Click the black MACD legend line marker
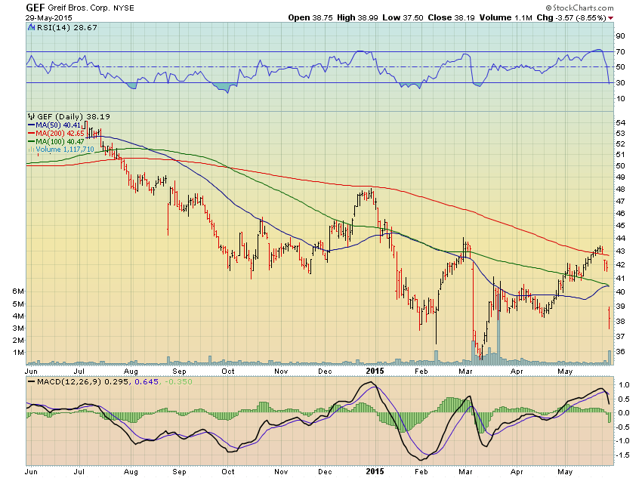Screen dimensions: 642x478 click(x=31, y=382)
